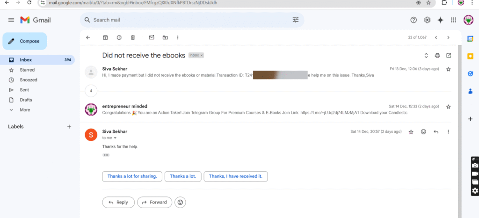Open conversation in new window
The height and width of the screenshot is (218, 479).
tap(449, 56)
